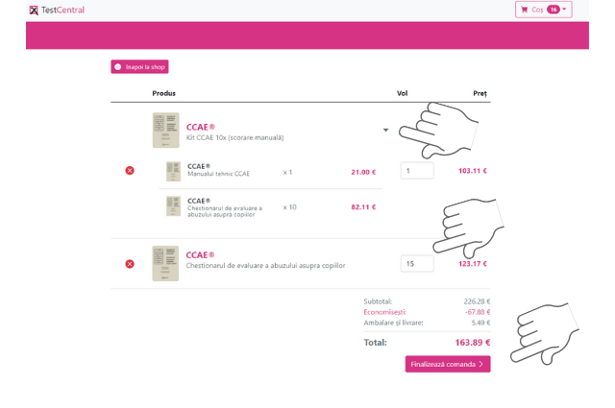Collapse the CCAE kit contents arrow
Image resolution: width=615 pixels, height=408 pixels.
pyautogui.click(x=385, y=131)
